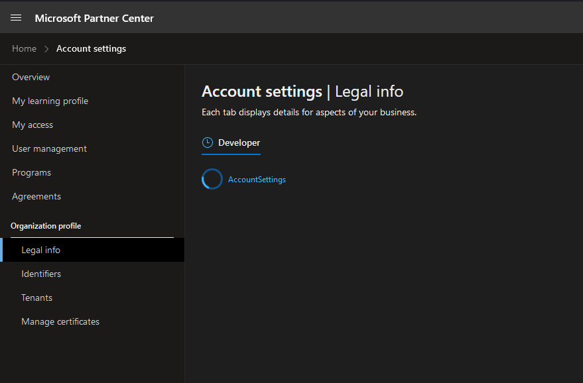The width and height of the screenshot is (583, 383).
Task: Click the Microsoft Partner Center header title
Action: [94, 18]
